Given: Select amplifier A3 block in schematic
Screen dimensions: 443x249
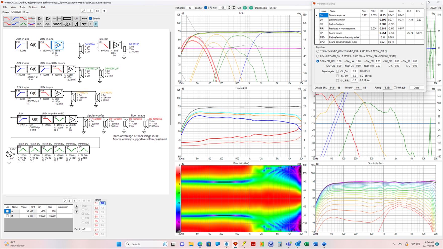Looking at the screenshot, I should (57, 45).
